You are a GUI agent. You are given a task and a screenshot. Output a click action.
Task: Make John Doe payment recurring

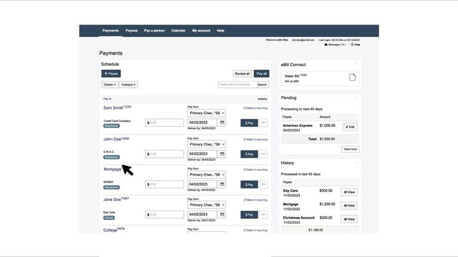pos(255,139)
